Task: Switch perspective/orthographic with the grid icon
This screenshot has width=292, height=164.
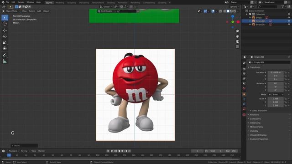Action: 237,46
